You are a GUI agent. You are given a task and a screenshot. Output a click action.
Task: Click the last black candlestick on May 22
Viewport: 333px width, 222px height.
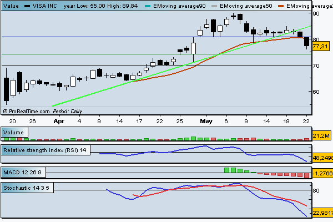tap(306, 42)
